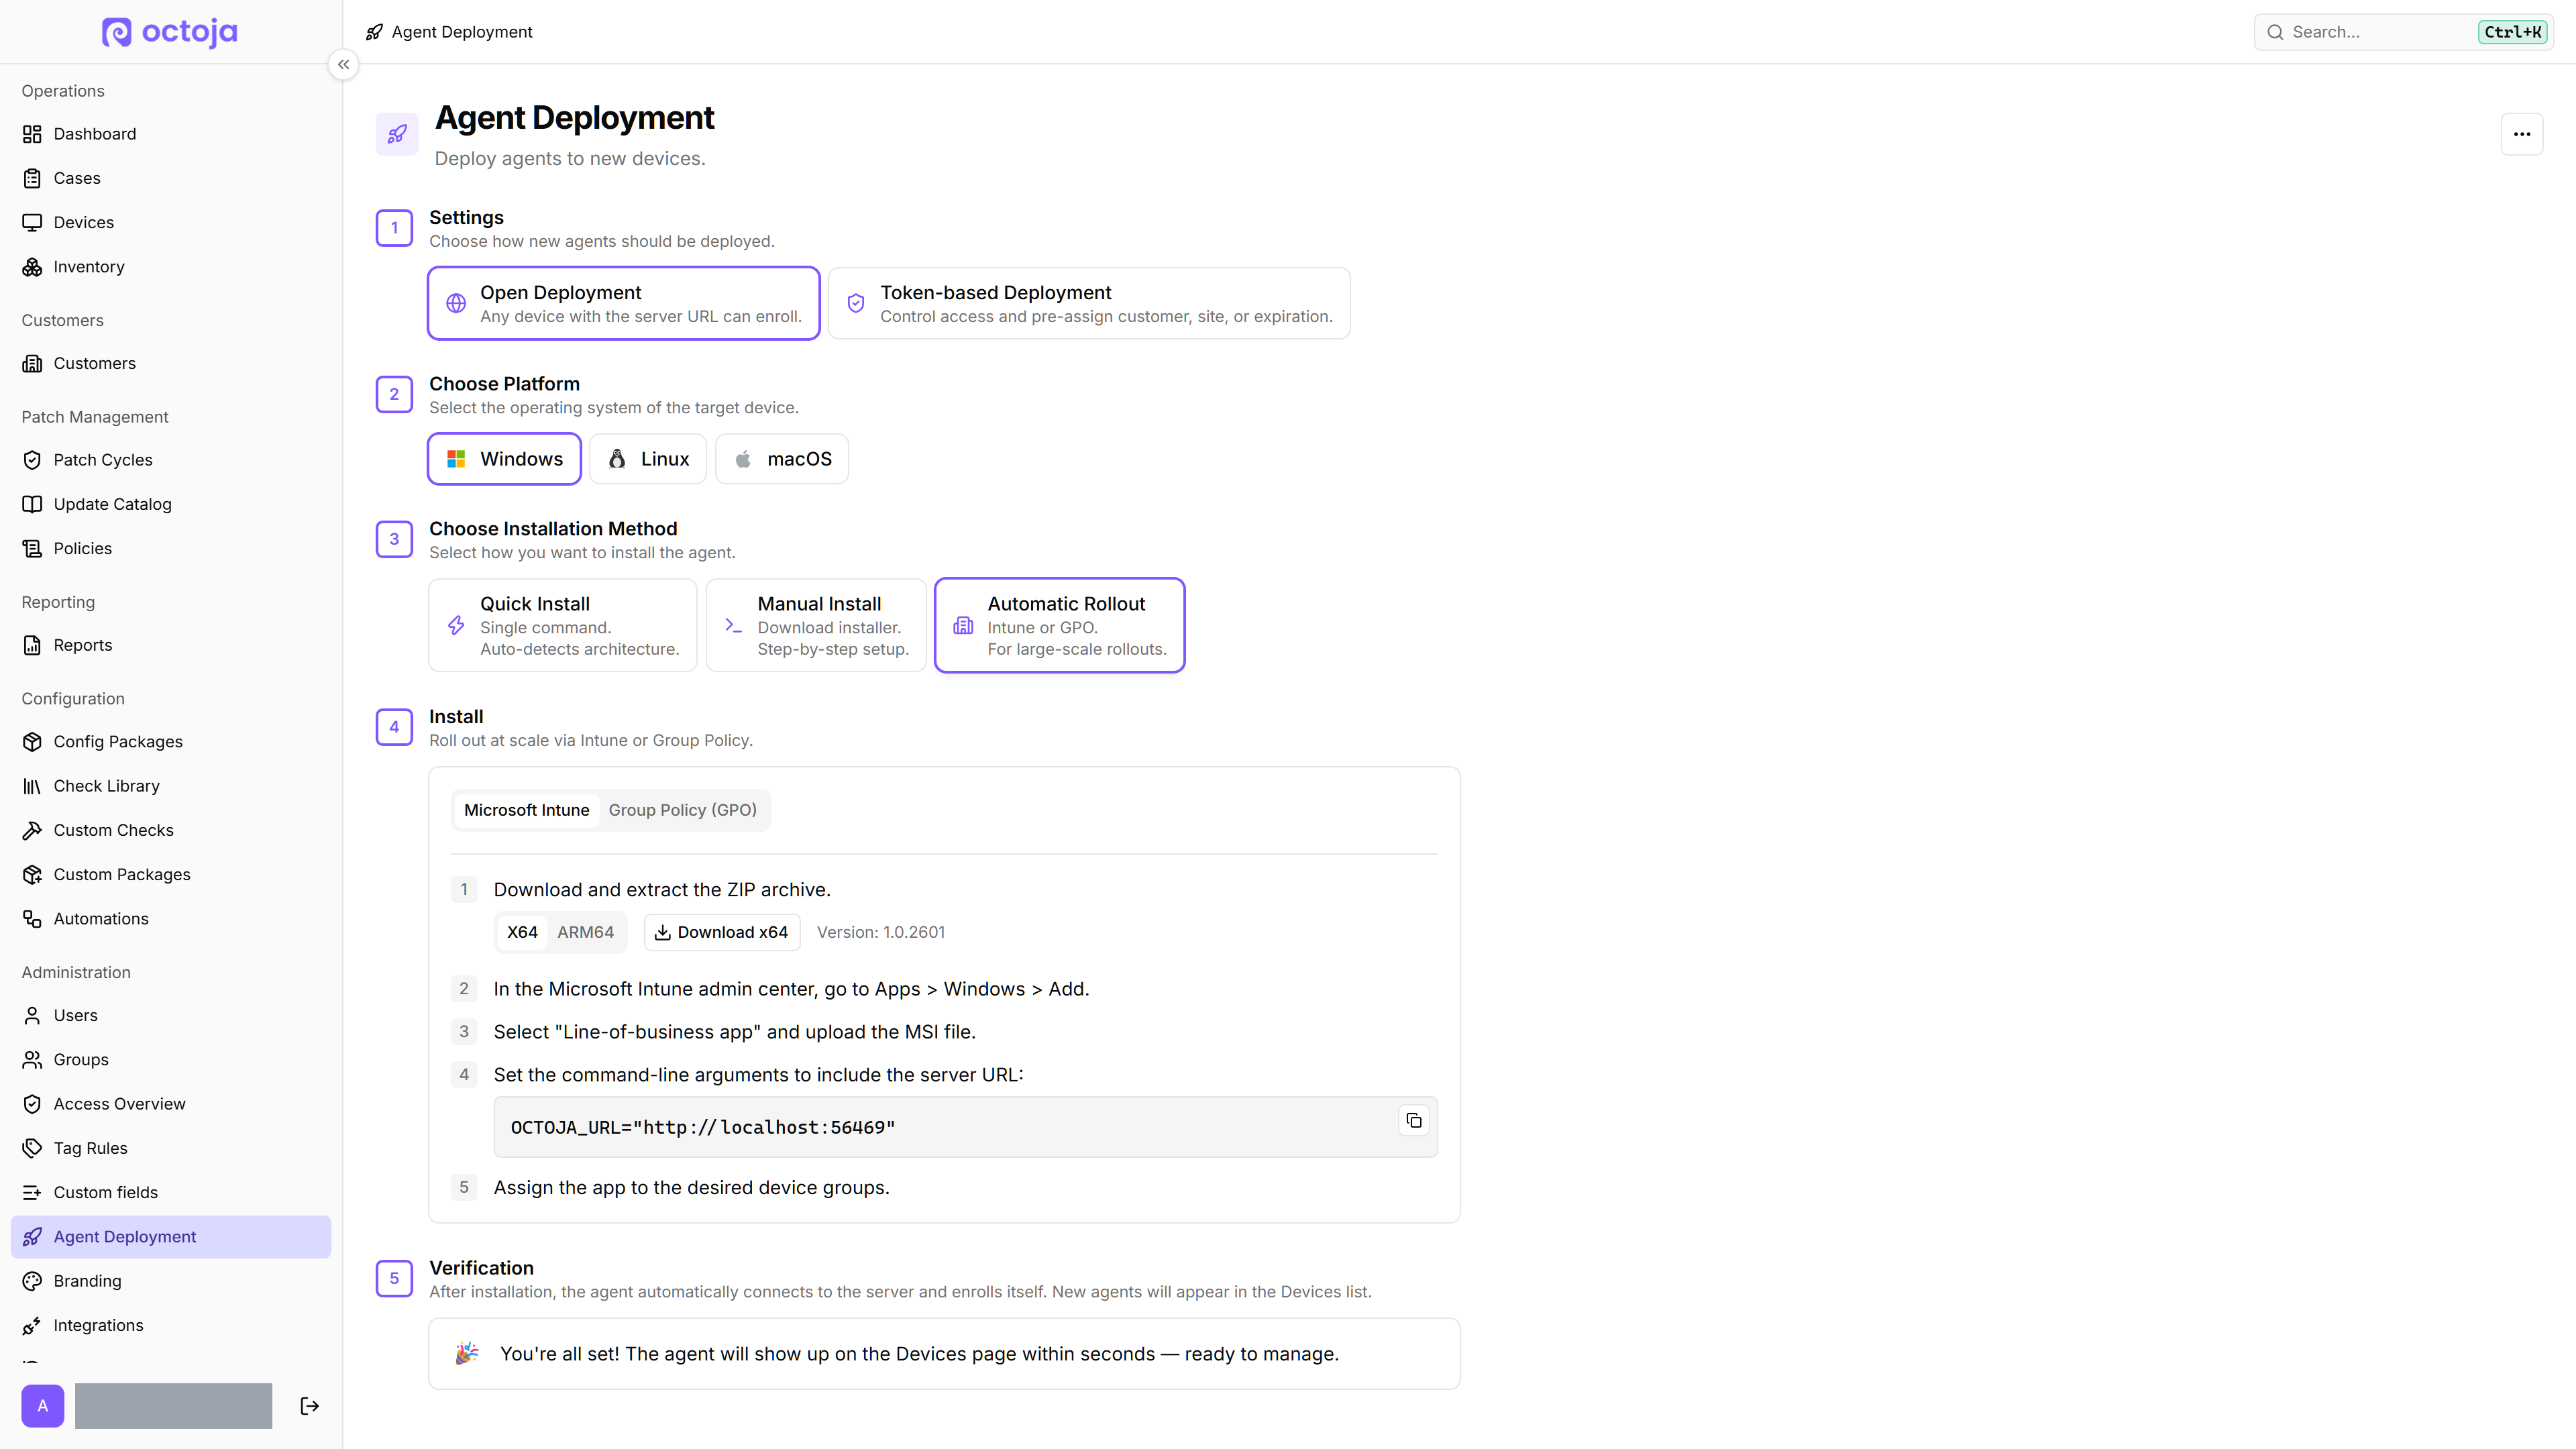Select the Automatic Rollout method

[x=1060, y=625]
